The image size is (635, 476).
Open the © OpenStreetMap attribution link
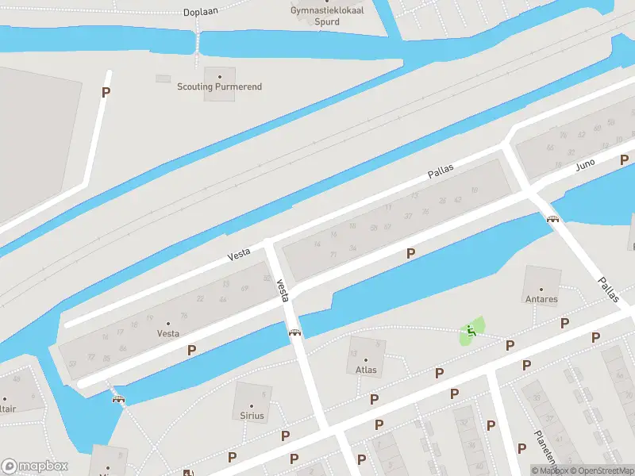pos(602,470)
